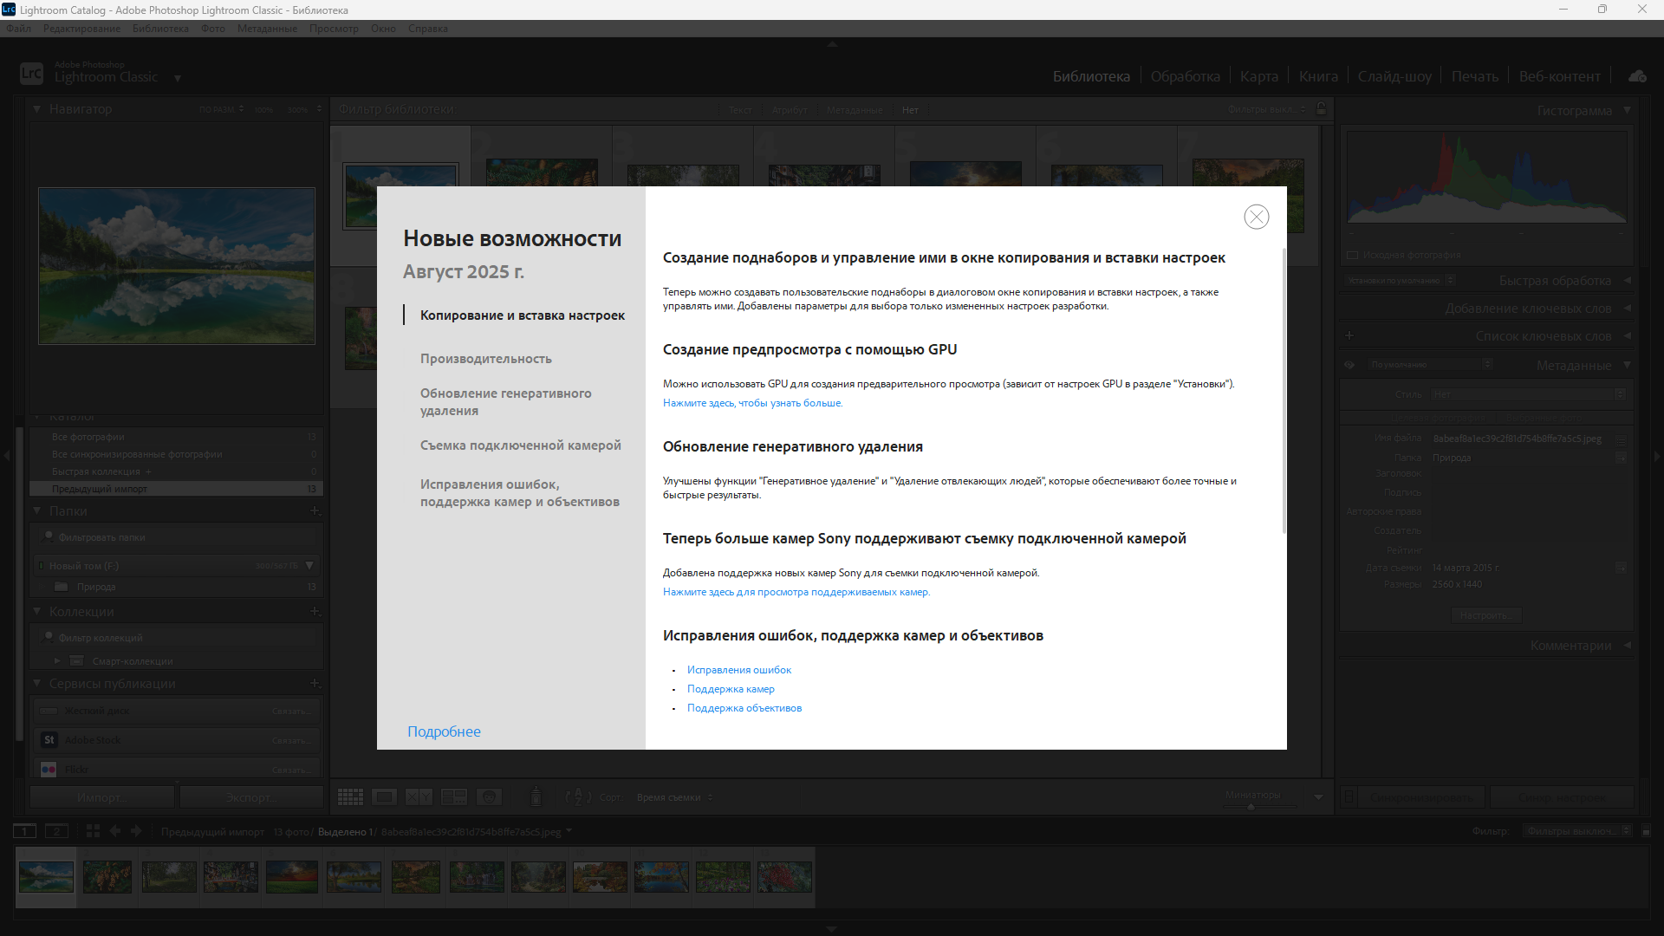Click the library filter lock icon
Screen dimensions: 1664x936
1321,109
